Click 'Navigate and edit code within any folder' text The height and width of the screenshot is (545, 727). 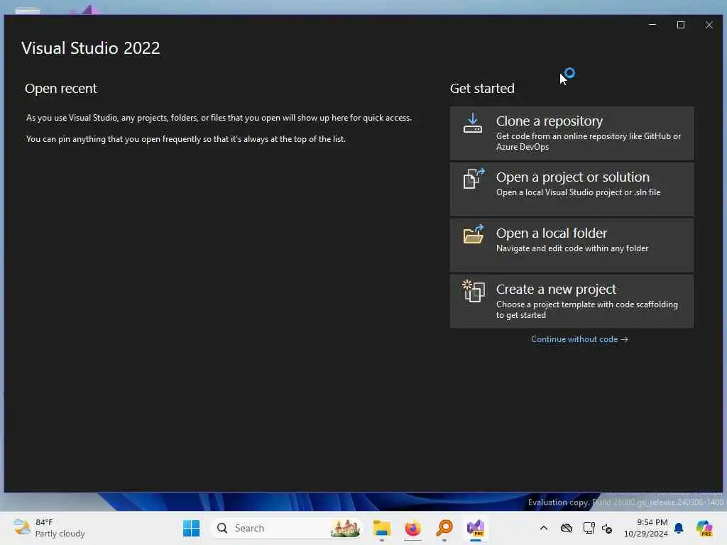click(572, 248)
